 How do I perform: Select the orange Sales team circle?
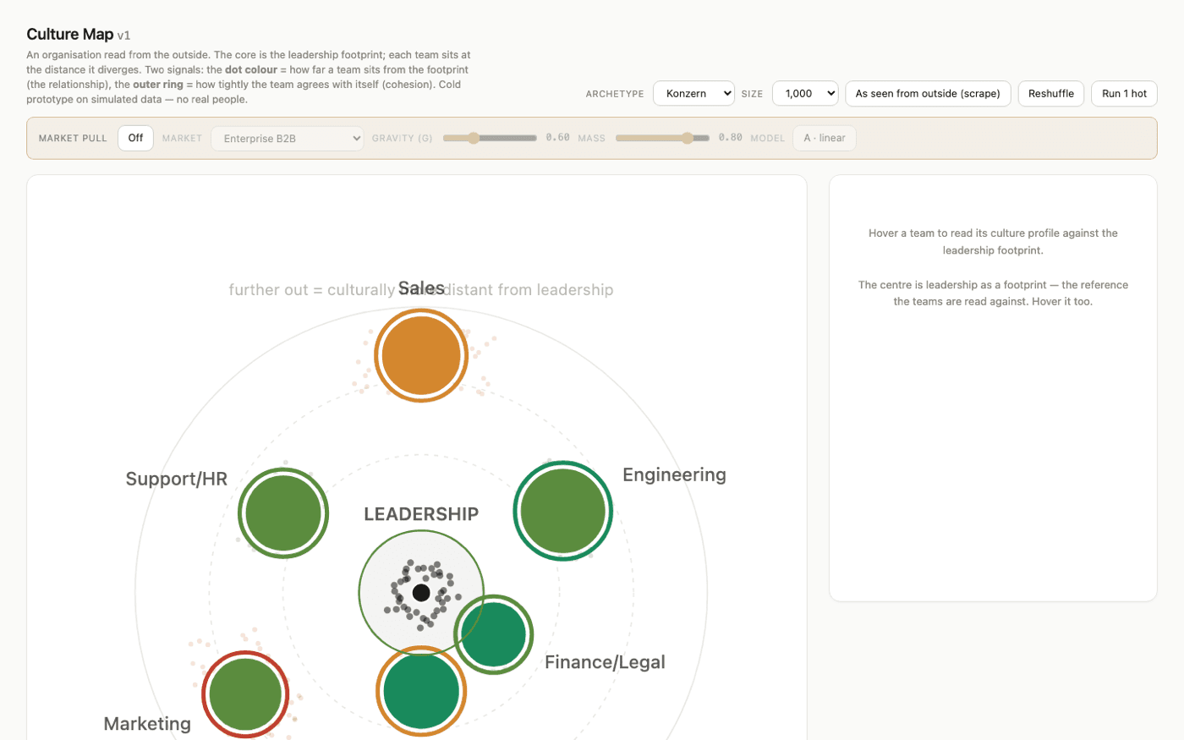(421, 355)
